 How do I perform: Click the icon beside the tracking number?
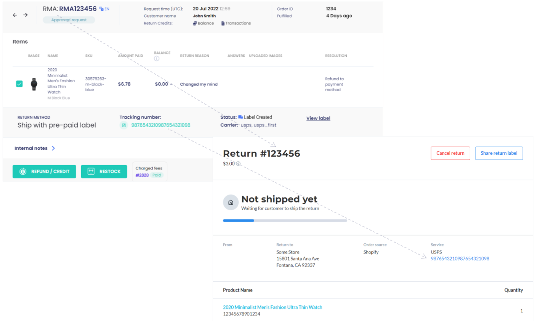click(124, 125)
